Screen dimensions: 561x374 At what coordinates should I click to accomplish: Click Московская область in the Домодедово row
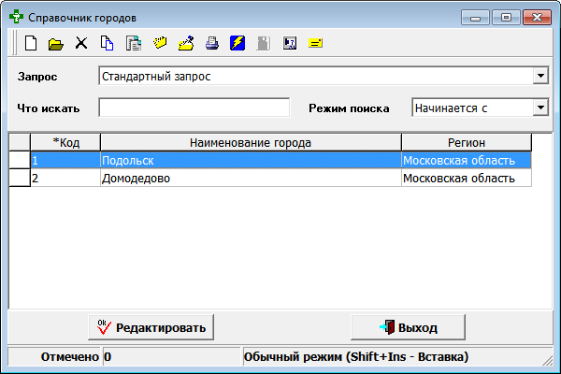pyautogui.click(x=467, y=178)
